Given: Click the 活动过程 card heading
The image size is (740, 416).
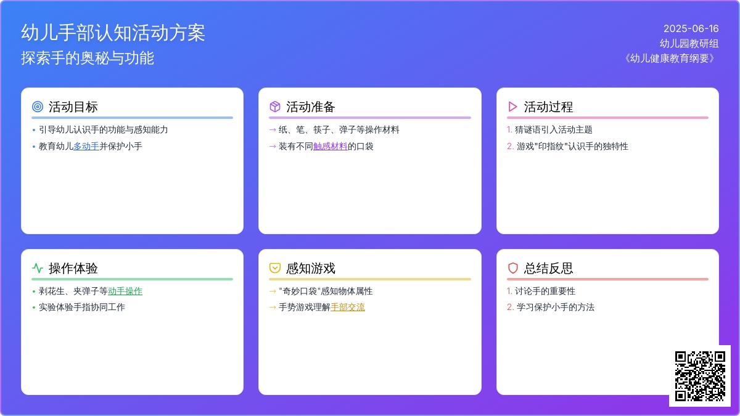Looking at the screenshot, I should pyautogui.click(x=548, y=107).
